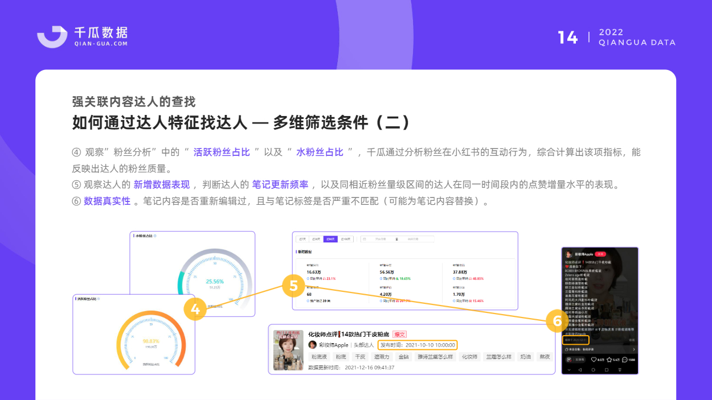The image size is (712, 400).
Task: Open the date range picker field
Action: pyautogui.click(x=398, y=239)
